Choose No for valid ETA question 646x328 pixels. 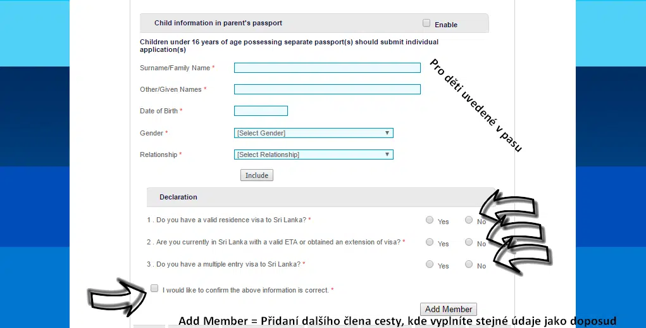[469, 243]
